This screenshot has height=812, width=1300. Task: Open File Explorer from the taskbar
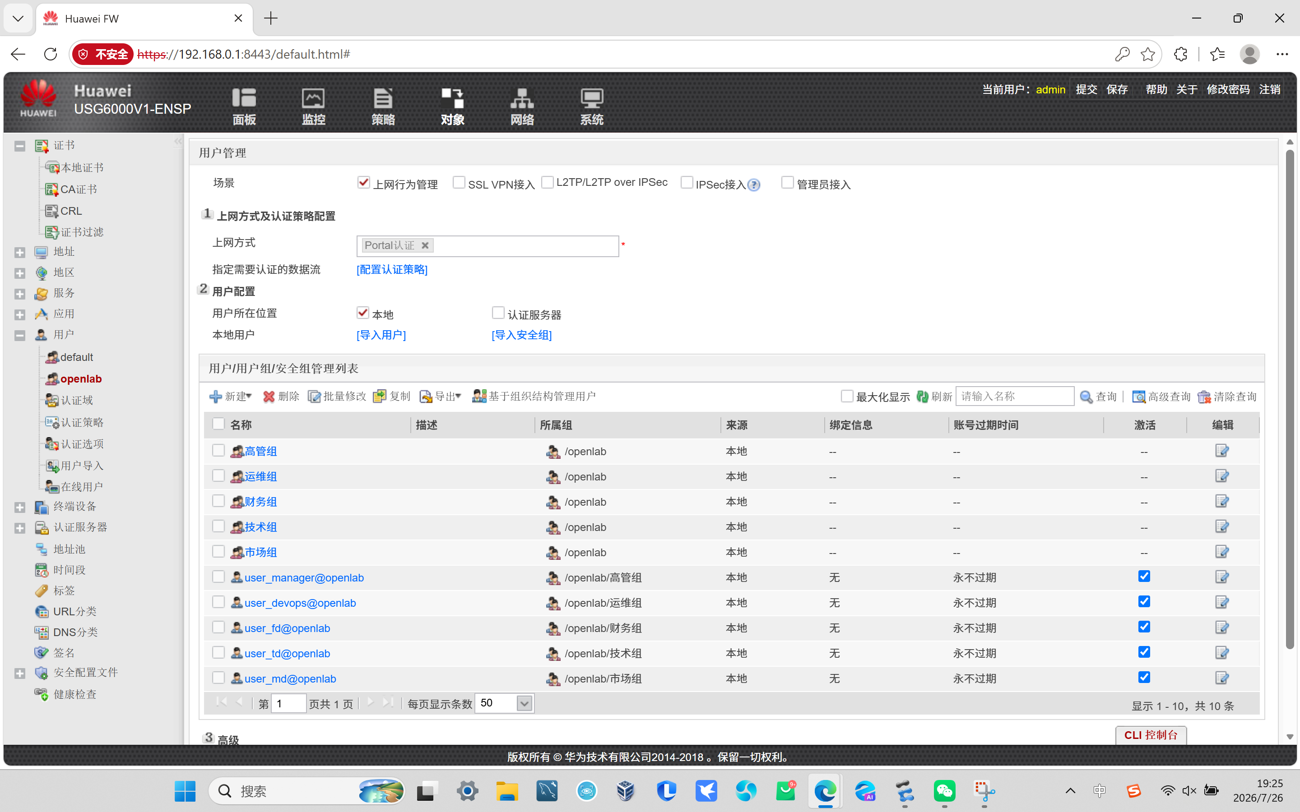[x=506, y=791]
